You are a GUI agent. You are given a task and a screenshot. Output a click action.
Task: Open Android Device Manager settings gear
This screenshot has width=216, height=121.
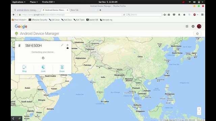(197, 34)
